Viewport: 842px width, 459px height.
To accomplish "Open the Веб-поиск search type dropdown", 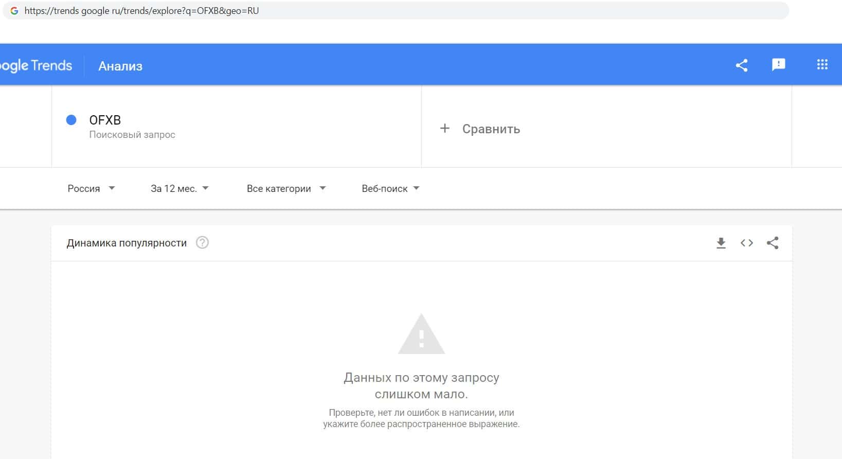I will coord(390,188).
